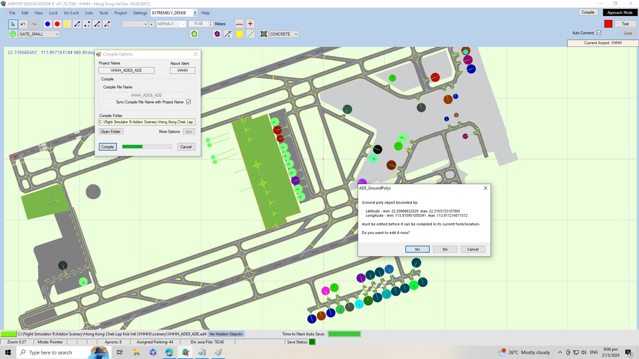639x359 pixels.
Task: Choose the taxi link T tool
Action: [77, 24]
